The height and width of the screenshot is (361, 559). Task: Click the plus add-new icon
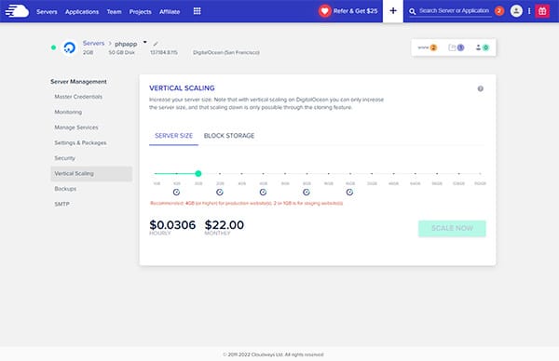pos(393,11)
